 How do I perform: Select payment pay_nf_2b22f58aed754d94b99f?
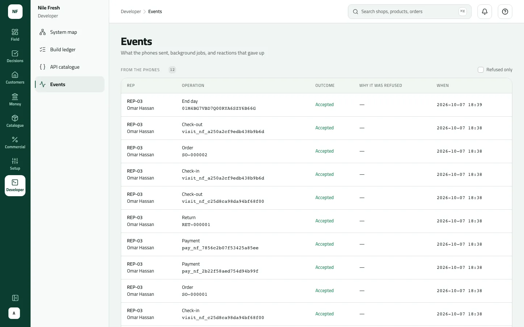point(220,271)
